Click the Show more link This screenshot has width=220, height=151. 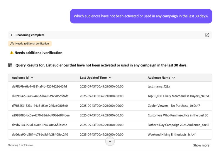[201, 145]
